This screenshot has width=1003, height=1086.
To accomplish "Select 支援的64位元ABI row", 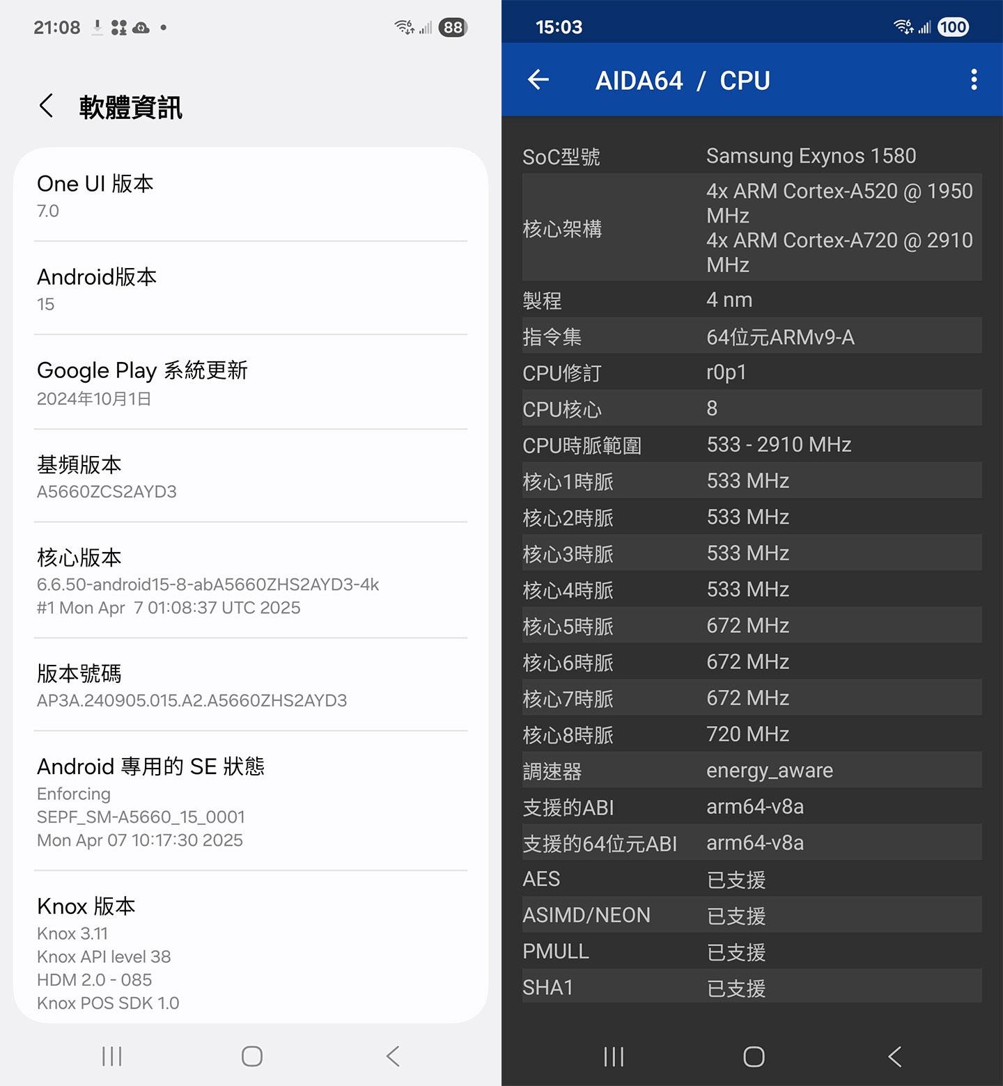I will pos(752,842).
